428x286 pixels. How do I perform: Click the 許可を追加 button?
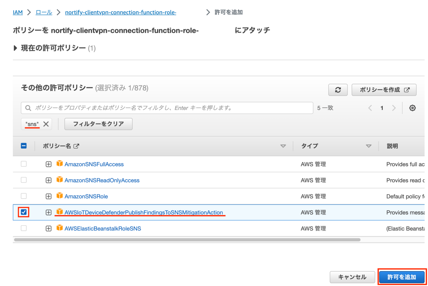402,277
